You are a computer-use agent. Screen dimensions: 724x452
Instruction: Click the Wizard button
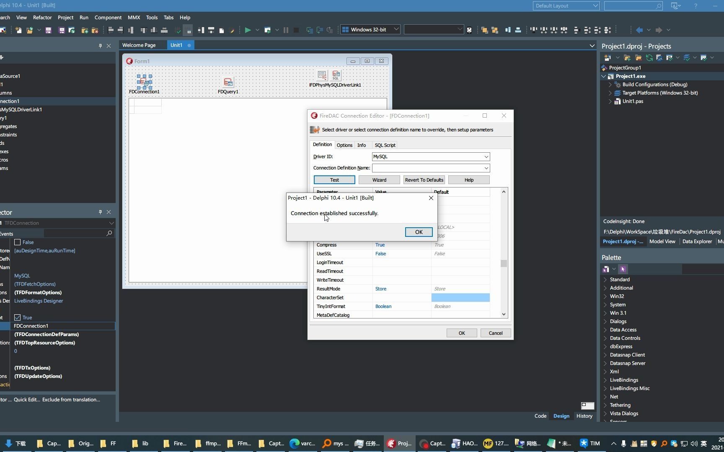pos(379,180)
